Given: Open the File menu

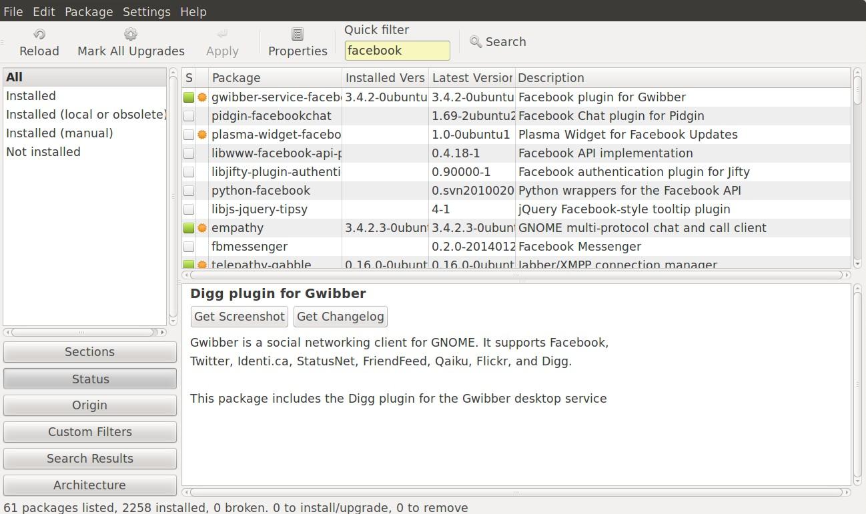Looking at the screenshot, I should pyautogui.click(x=13, y=11).
